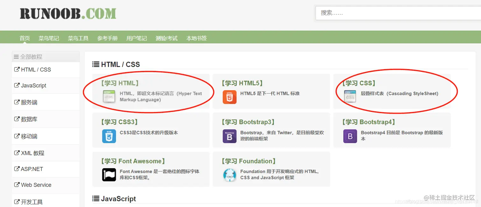Click the text '层叠样式表（Cascading StyleSheet）'
This screenshot has width=481, height=207.
point(400,93)
